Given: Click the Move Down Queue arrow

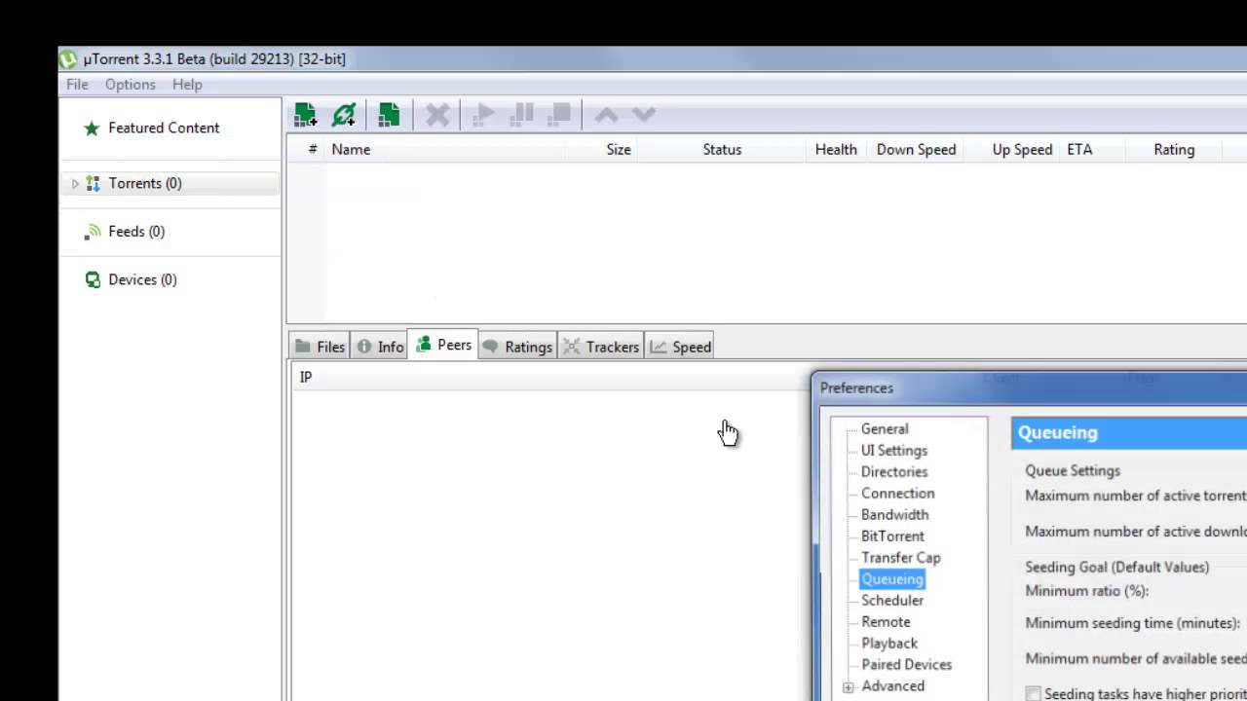Looking at the screenshot, I should click(643, 115).
